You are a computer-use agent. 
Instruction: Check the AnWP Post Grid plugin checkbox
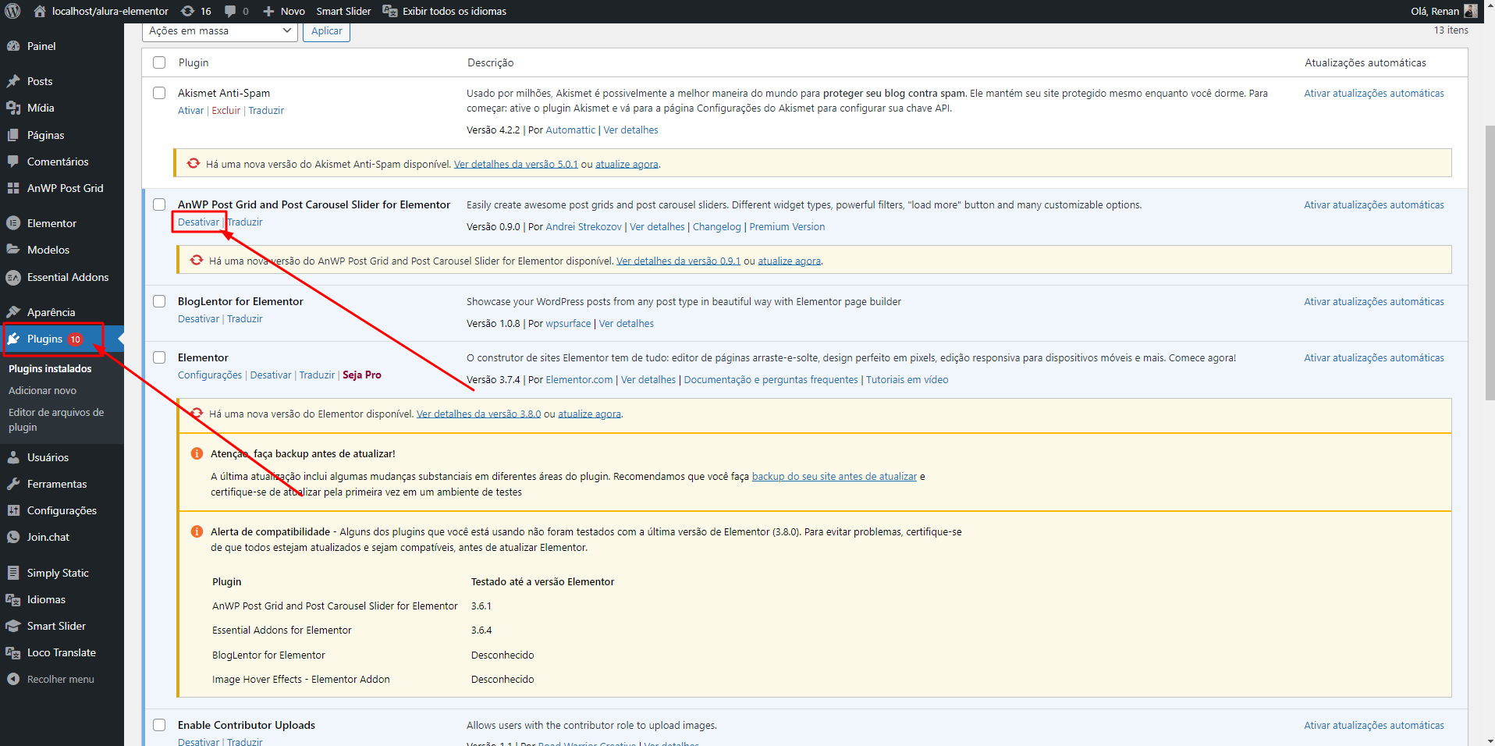(159, 204)
